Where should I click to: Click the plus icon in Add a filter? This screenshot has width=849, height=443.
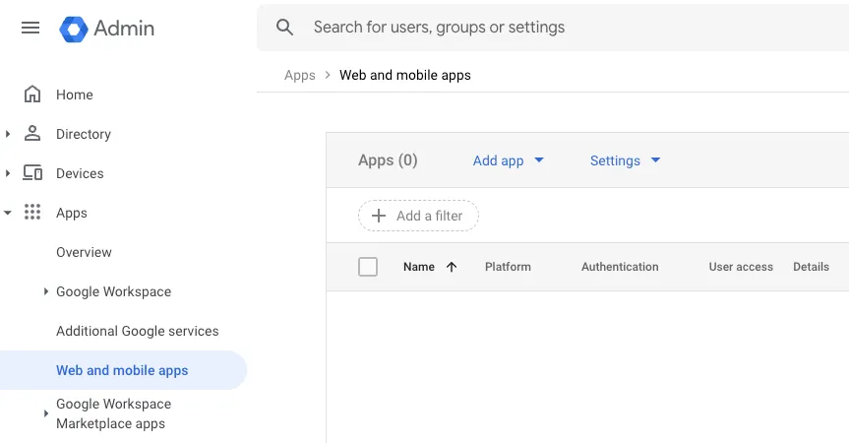379,216
